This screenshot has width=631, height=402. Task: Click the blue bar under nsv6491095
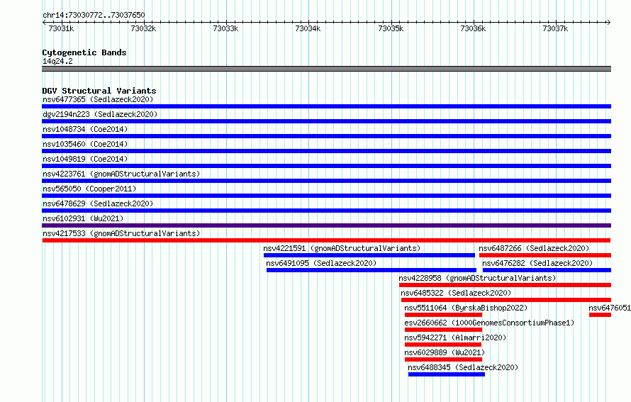pyautogui.click(x=371, y=270)
